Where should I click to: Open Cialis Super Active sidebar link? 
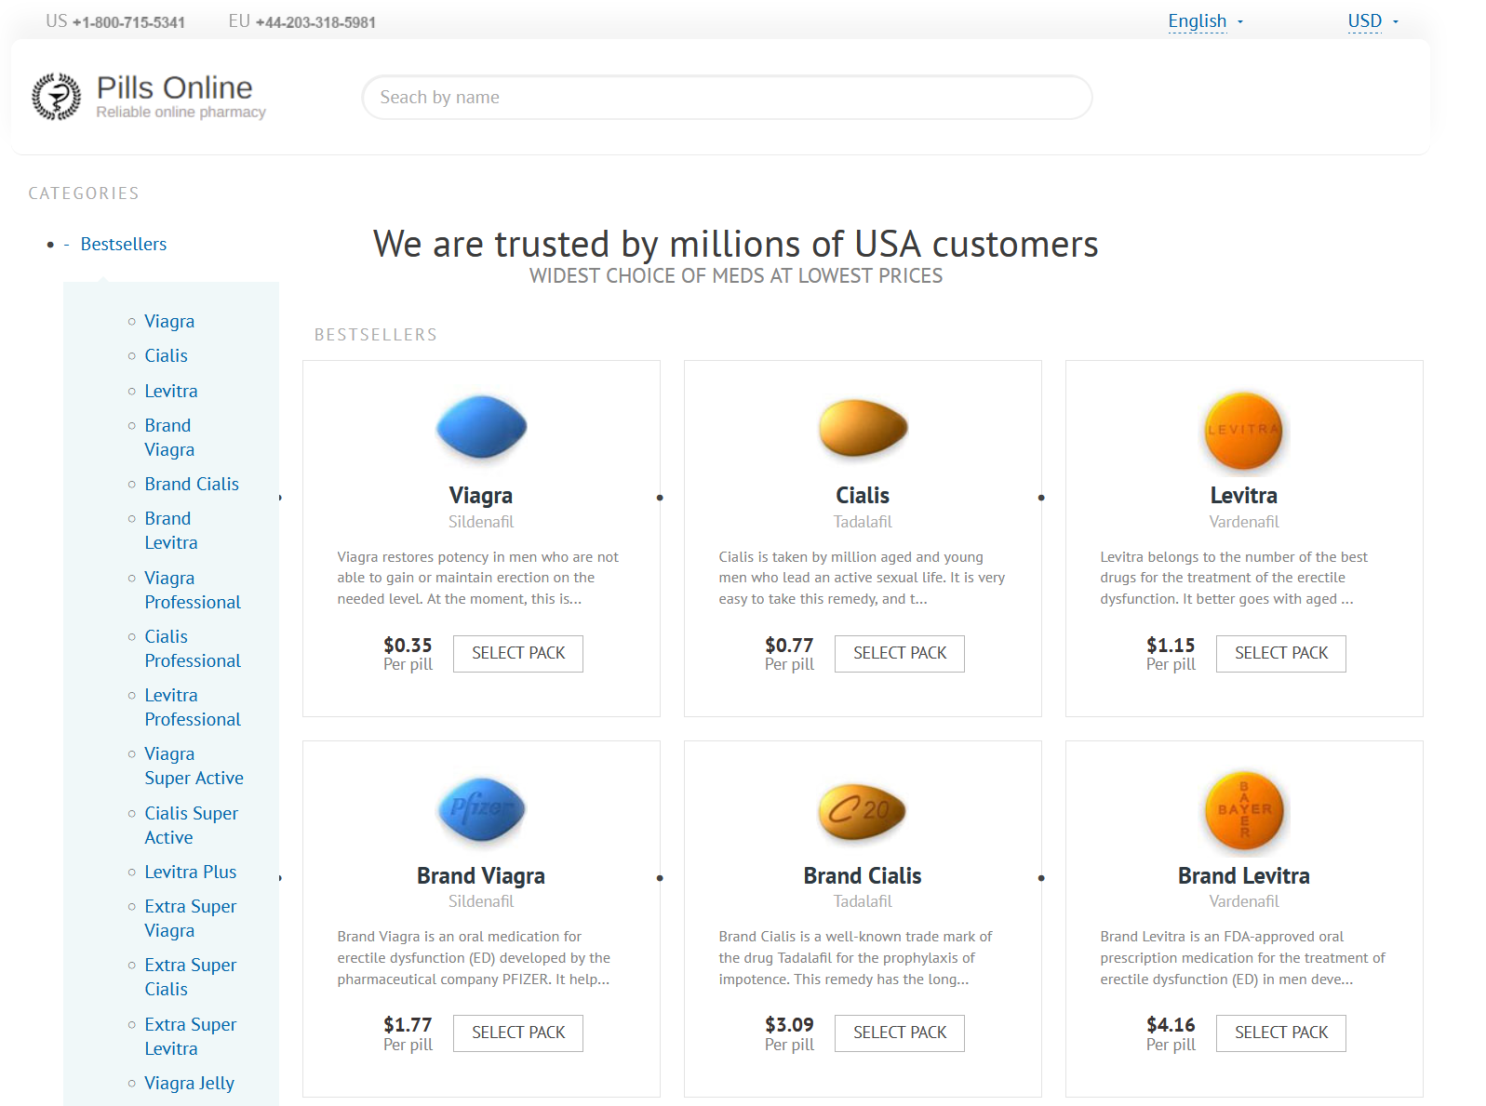click(191, 825)
